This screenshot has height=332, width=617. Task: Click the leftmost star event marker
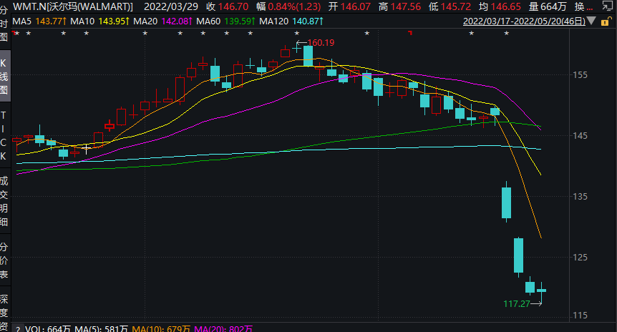click(x=16, y=33)
